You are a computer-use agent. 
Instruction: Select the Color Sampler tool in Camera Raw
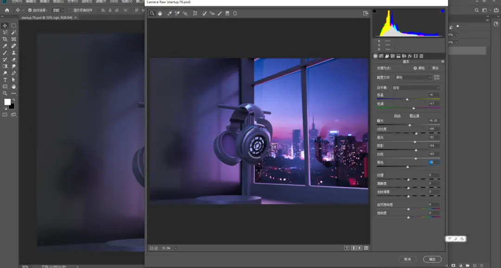[x=177, y=13]
